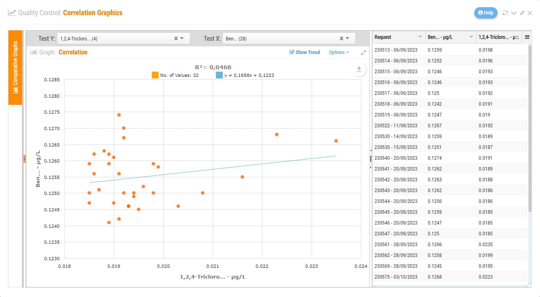
Task: Click the orange No. of Values legend swatch
Action: [155, 75]
